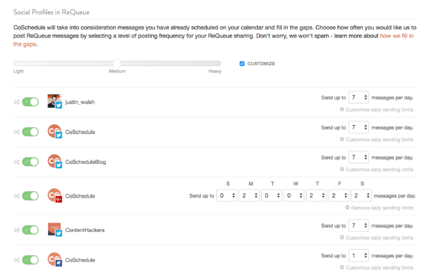Click the shuffle icon beside justin_walsh

coord(16,102)
